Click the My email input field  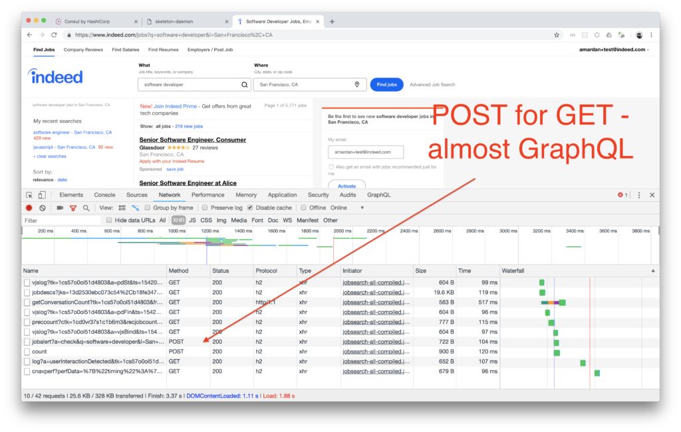pyautogui.click(x=366, y=152)
